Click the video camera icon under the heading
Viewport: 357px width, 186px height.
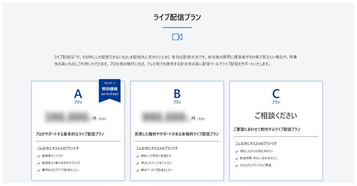click(x=177, y=37)
